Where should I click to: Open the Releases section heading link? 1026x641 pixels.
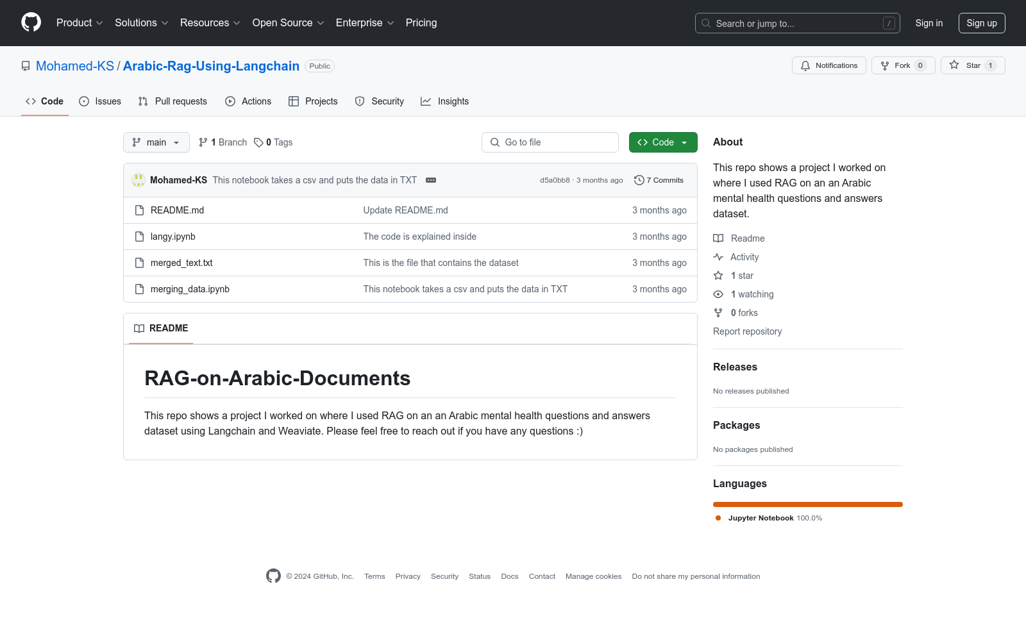735,367
